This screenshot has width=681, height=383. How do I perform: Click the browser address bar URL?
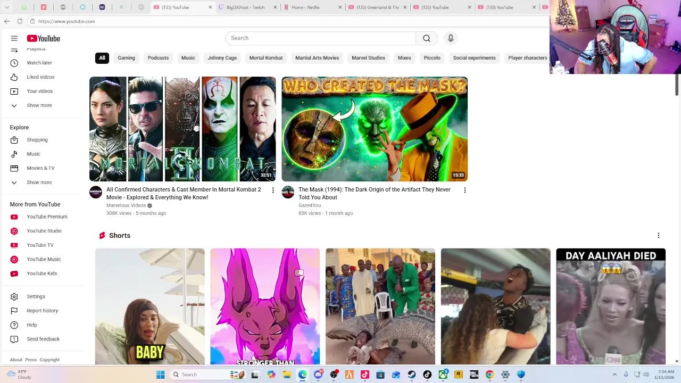[x=67, y=21]
